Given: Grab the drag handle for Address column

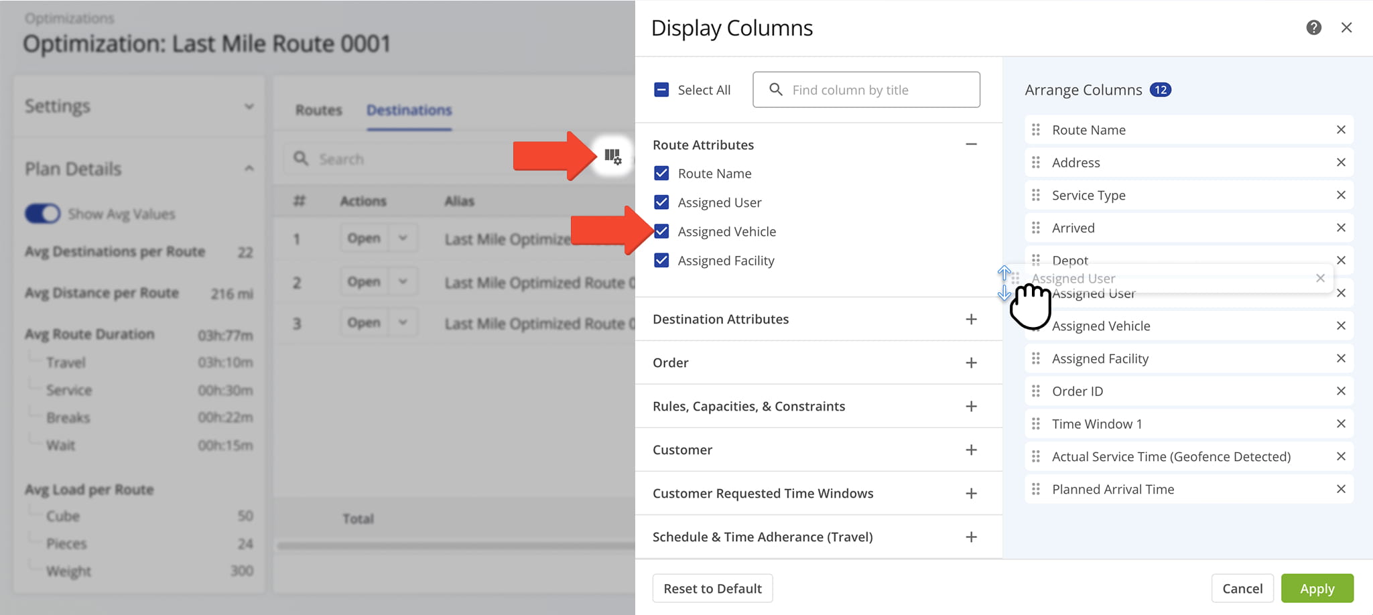Looking at the screenshot, I should coord(1036,163).
